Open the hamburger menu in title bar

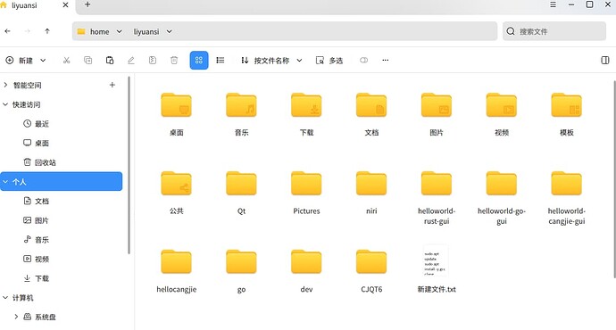pos(553,4)
